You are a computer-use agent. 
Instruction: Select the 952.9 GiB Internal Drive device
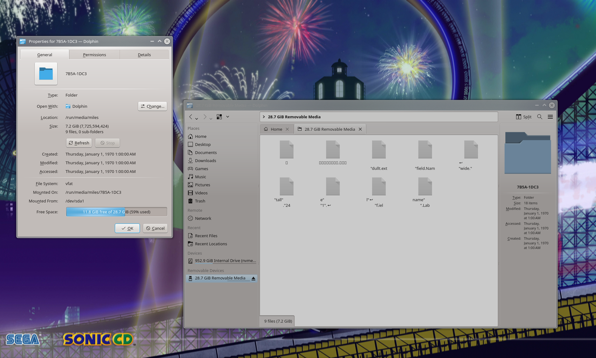[222, 261]
